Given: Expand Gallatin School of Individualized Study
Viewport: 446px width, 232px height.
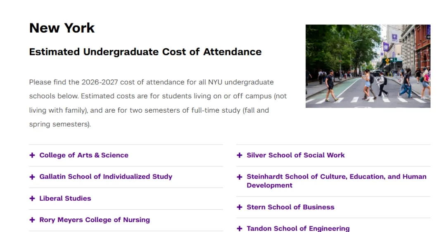Looking at the screenshot, I should click(x=106, y=177).
